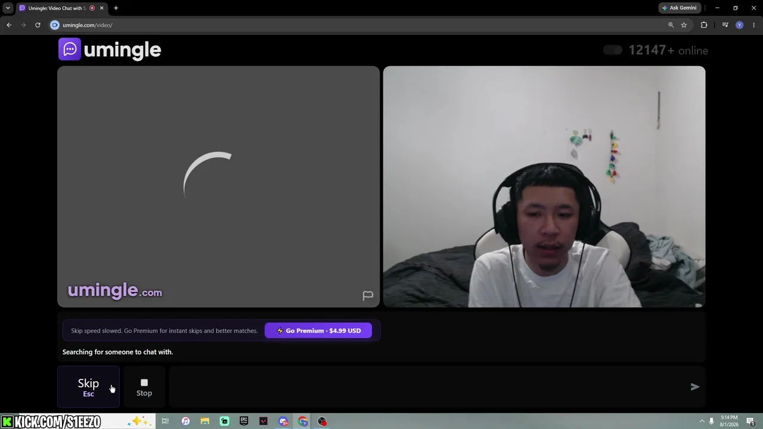Click the camera permission icon in address bar
This screenshot has height=429, width=763.
[55, 25]
